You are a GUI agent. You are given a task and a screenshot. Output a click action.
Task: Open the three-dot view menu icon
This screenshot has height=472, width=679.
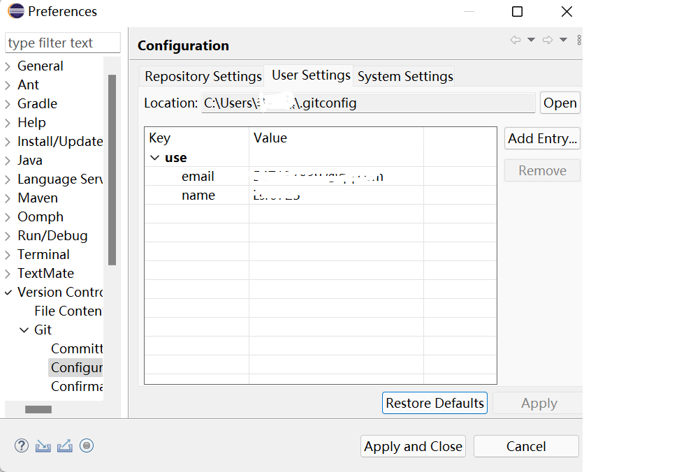click(579, 40)
